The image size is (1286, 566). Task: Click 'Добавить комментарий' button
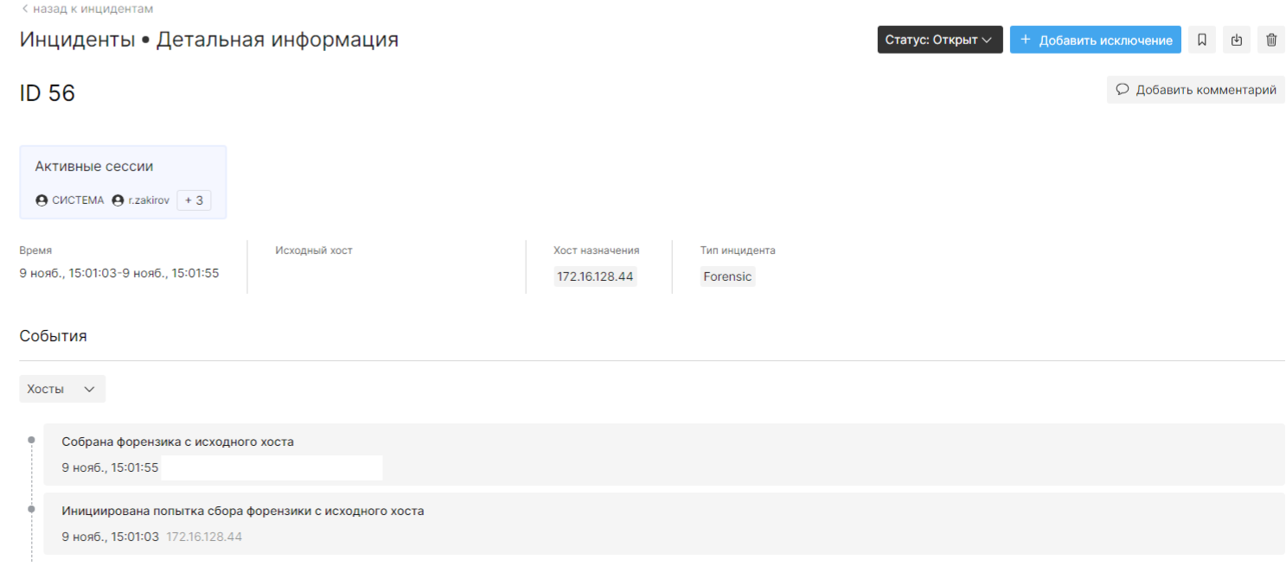tap(1196, 90)
